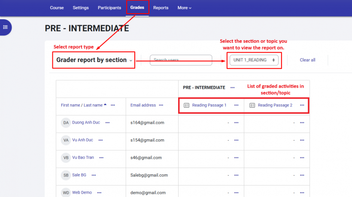The width and height of the screenshot is (352, 197).
Task: Open the user actions menu for Duong Anh Duc
Action: coord(107,123)
